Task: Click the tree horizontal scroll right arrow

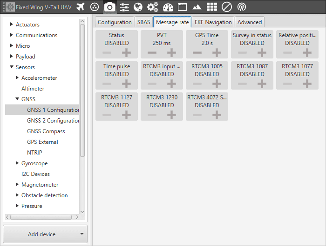Action: 77,217
